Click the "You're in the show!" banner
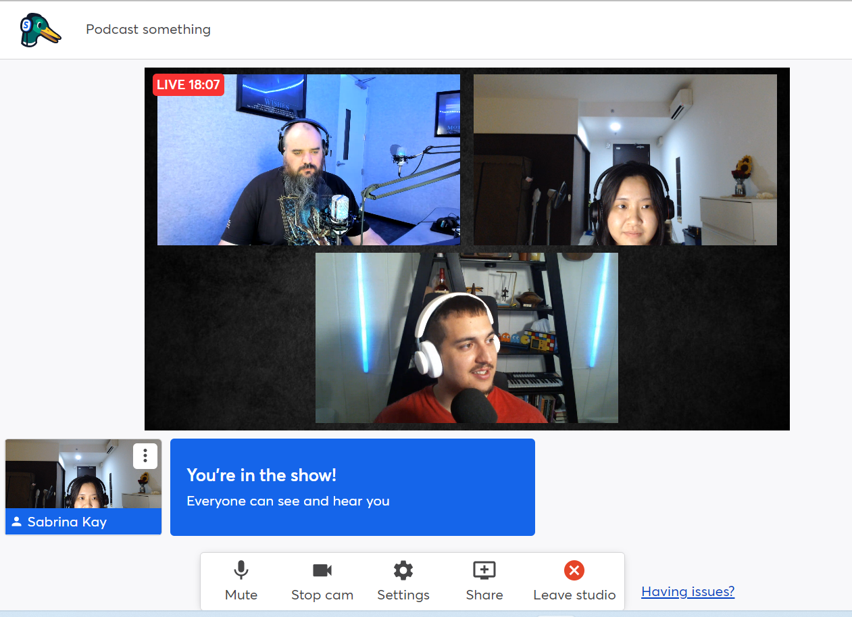Screen dimensions: 852x617 (x=352, y=487)
